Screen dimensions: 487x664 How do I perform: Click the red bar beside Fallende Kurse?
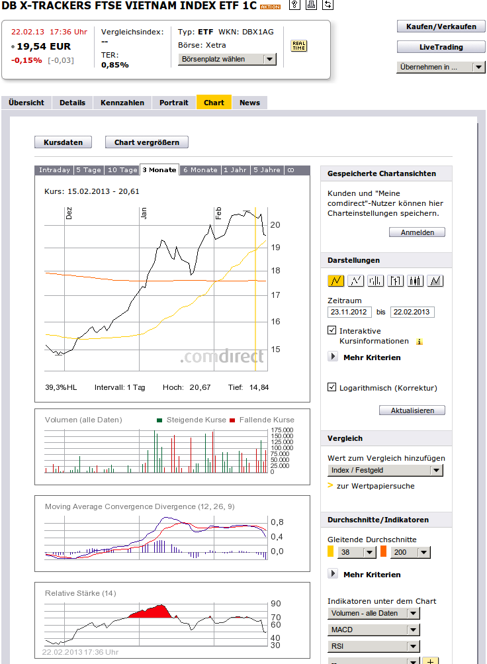pos(232,420)
